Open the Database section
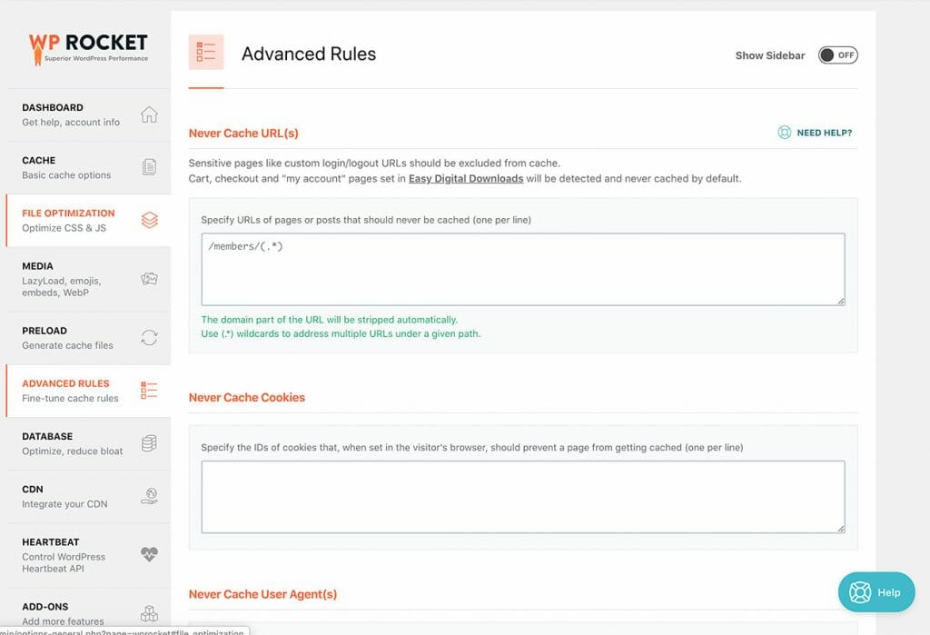Viewport: 930px width, 635px height. (x=88, y=443)
